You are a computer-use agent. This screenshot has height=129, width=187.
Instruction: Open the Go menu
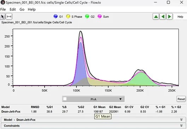pos(22,10)
